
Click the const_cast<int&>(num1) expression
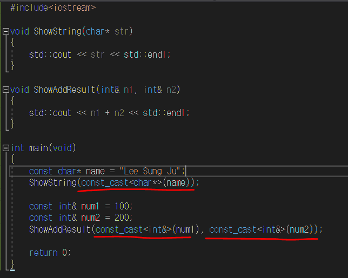(148, 229)
